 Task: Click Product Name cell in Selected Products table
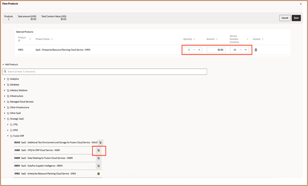pyautogui.click(x=63, y=50)
